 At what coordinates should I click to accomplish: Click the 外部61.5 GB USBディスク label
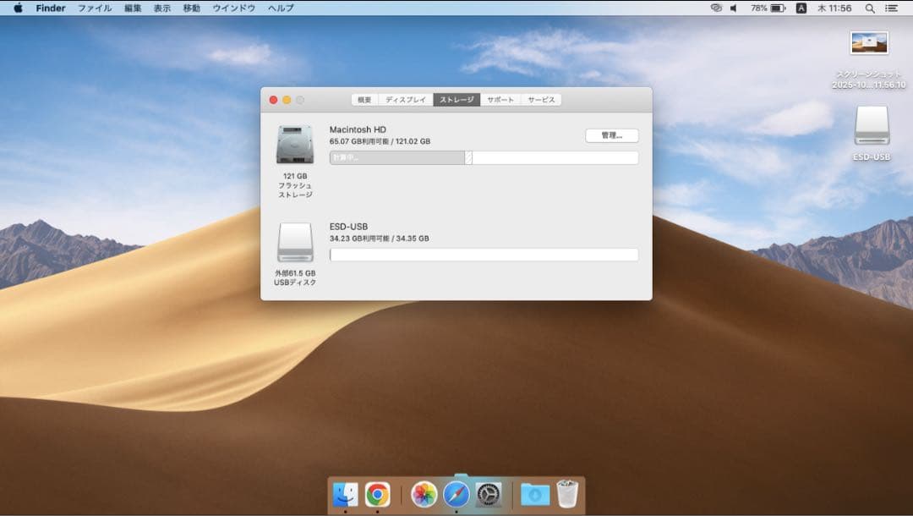coord(295,277)
